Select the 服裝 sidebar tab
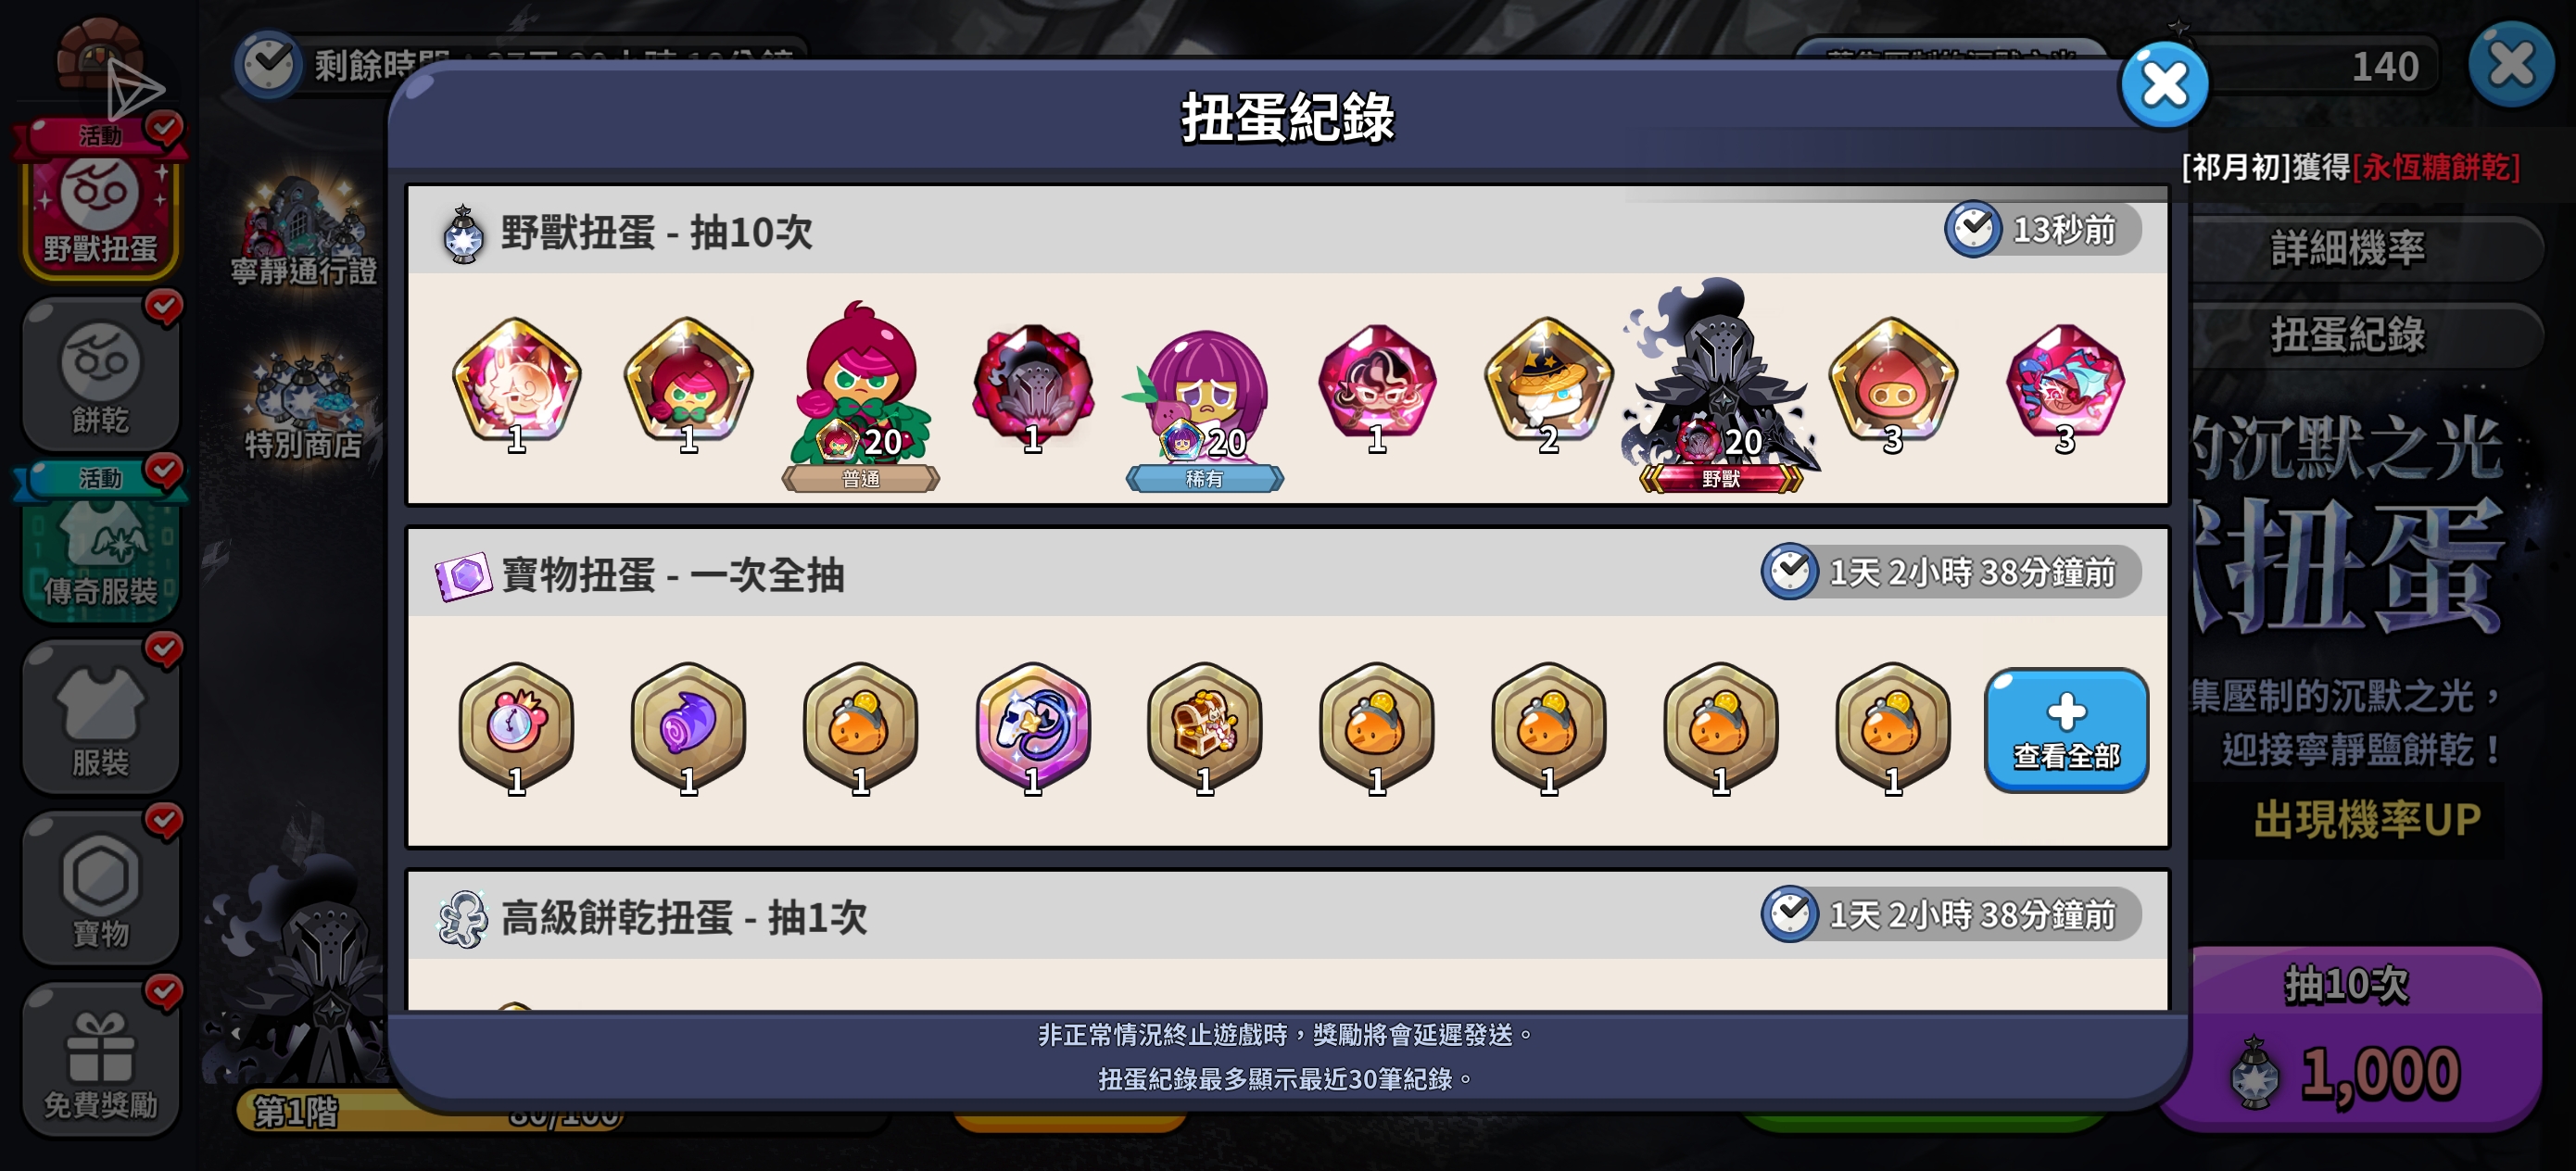2576x1171 pixels. [x=100, y=717]
